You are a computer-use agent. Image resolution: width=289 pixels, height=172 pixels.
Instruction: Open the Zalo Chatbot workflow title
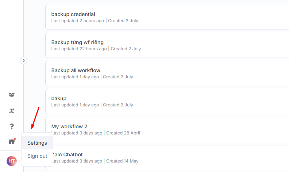68,155
